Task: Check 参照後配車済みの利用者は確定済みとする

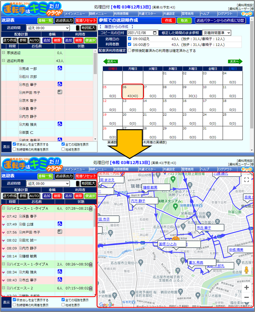Action: (x=130, y=50)
